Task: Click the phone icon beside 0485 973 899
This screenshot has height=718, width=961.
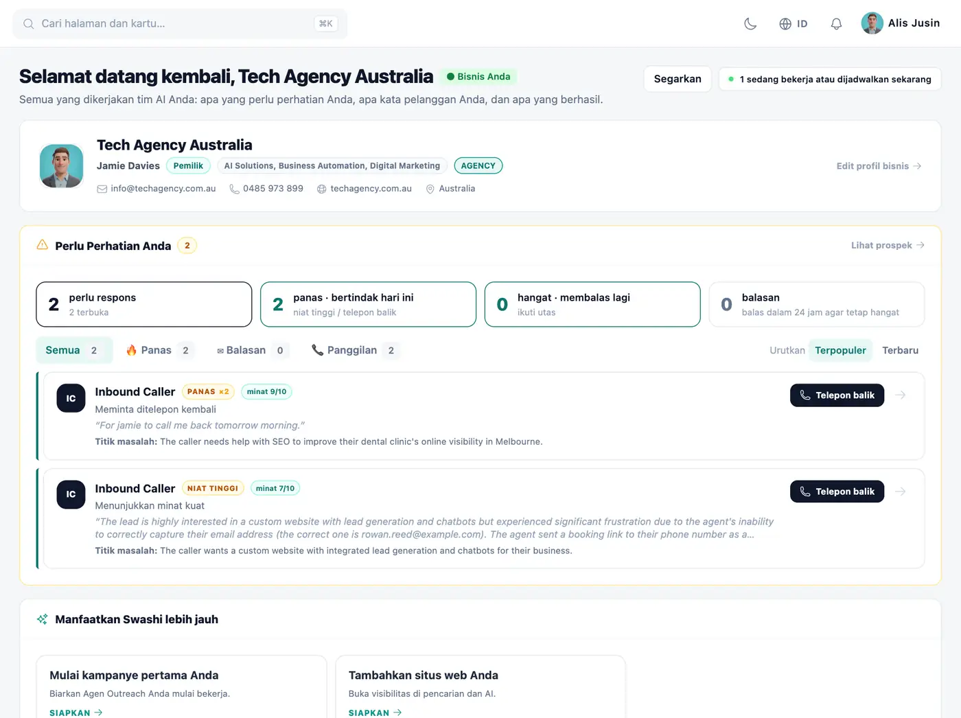Action: tap(234, 189)
